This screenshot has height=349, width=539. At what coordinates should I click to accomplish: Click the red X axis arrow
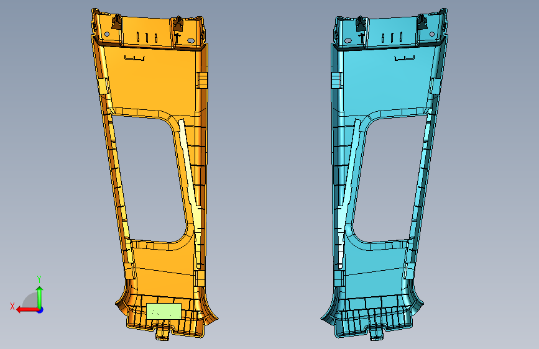27,310
